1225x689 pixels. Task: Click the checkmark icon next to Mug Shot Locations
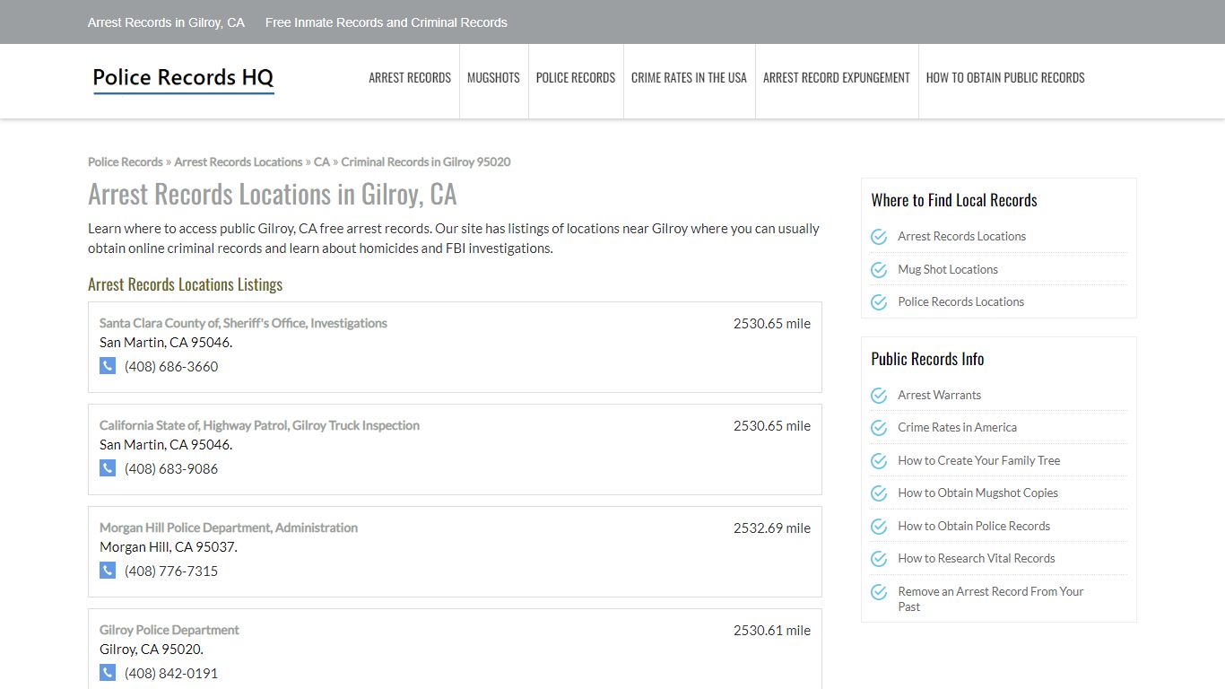(x=879, y=270)
